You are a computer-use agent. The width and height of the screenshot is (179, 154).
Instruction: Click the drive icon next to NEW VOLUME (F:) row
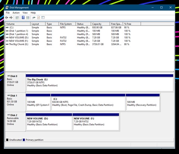coord(7,41)
